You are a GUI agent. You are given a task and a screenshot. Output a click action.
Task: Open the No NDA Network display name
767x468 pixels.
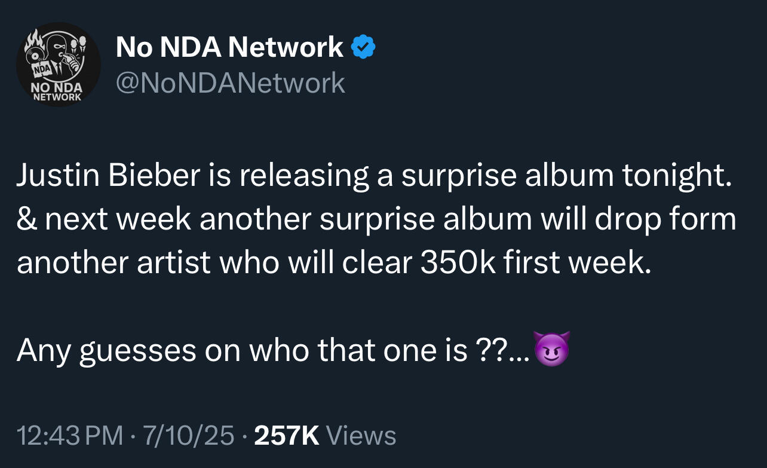[229, 47]
